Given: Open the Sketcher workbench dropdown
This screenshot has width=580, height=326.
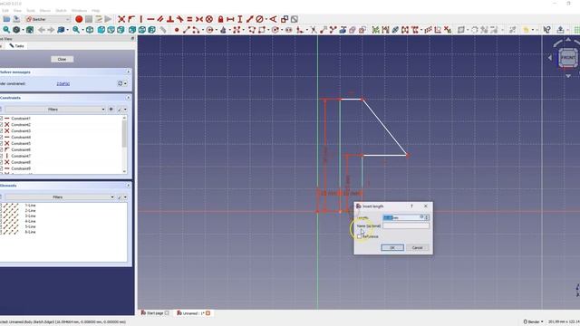Looking at the screenshot, I should click(x=47, y=19).
